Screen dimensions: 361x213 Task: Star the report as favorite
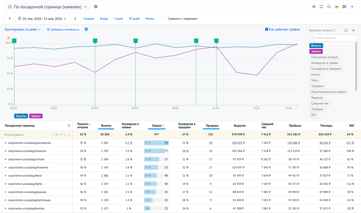coord(10,7)
